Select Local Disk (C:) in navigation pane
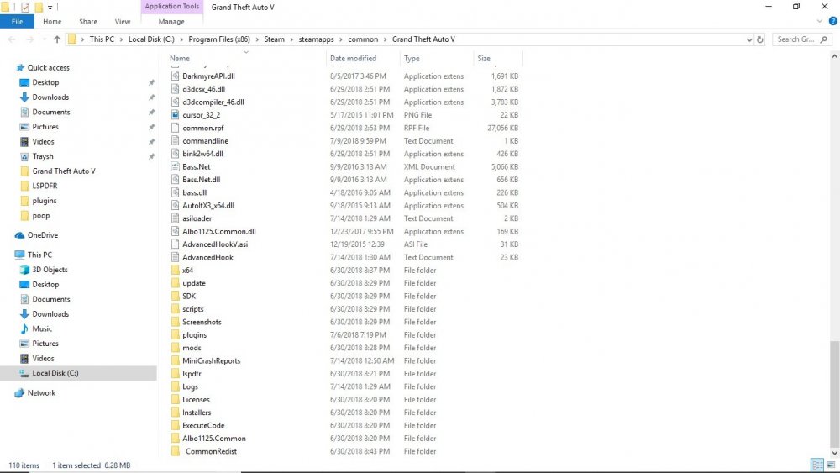This screenshot has width=840, height=473. pos(55,373)
